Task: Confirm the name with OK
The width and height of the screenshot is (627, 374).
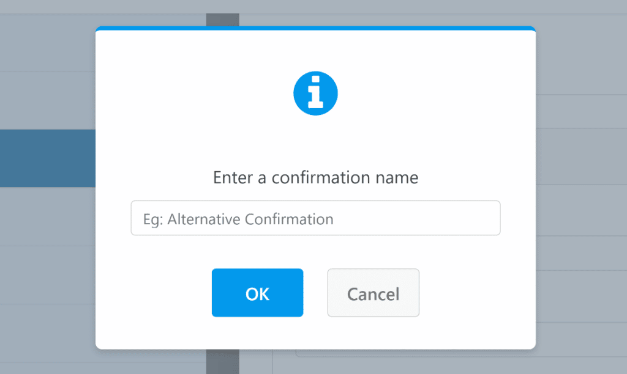Action: click(x=257, y=293)
